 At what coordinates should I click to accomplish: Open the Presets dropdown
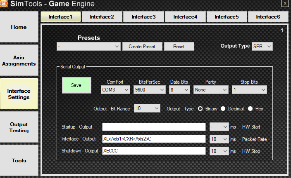88,47
